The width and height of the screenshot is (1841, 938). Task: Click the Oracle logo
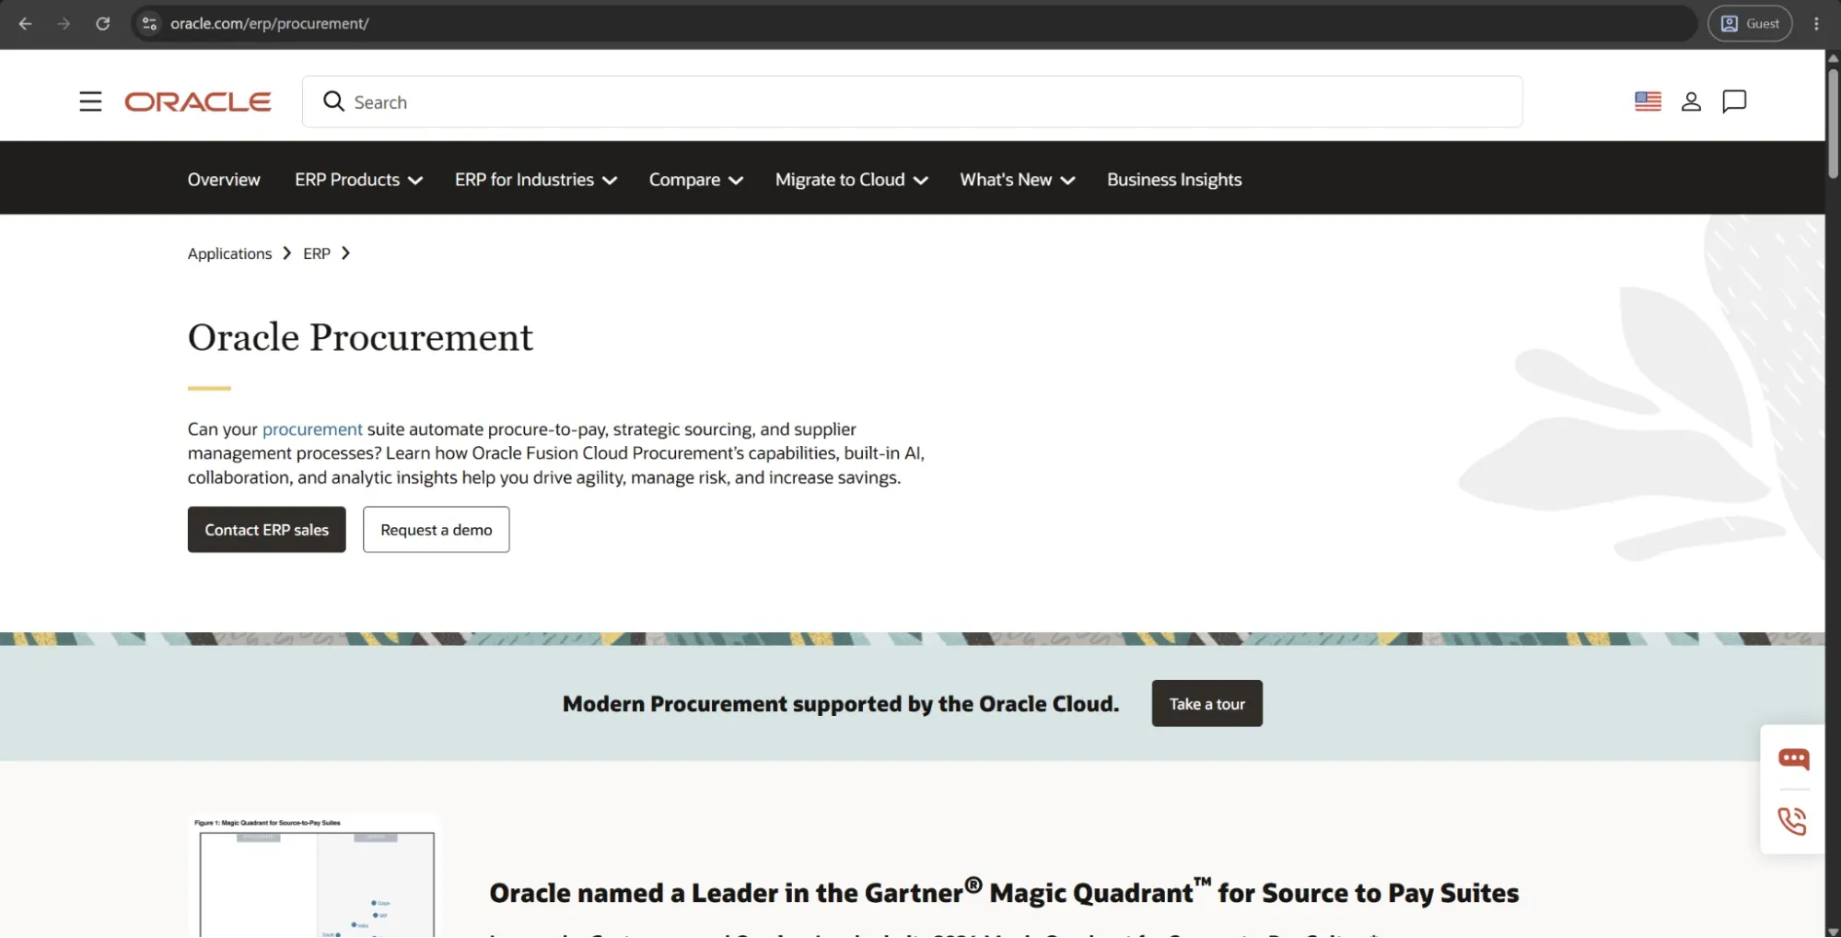[x=198, y=101]
